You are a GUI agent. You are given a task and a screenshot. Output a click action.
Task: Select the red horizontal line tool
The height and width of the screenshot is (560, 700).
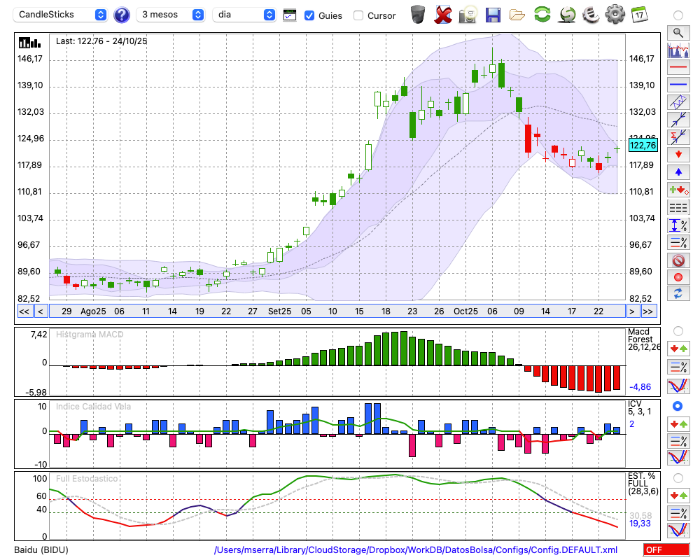678,68
